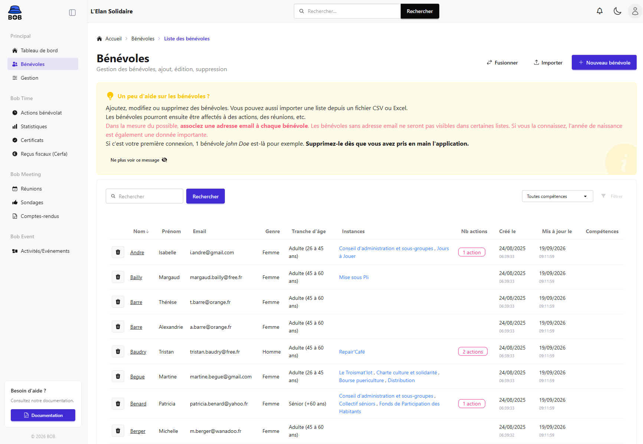643x444 pixels.
Task: Click the BOB logo in the sidebar
Action: (x=15, y=13)
